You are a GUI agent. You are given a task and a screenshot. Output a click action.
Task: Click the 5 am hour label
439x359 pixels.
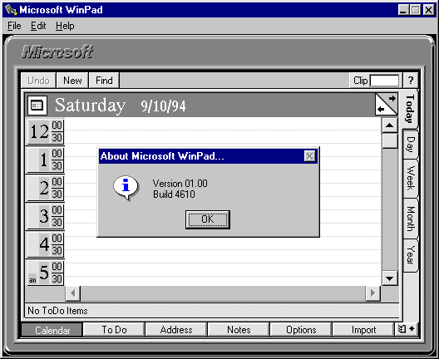pos(43,273)
